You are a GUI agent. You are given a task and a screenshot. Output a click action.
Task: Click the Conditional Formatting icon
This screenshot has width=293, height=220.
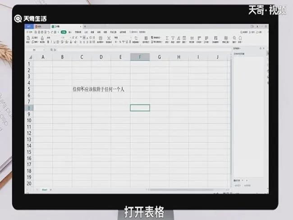[x=146, y=38]
